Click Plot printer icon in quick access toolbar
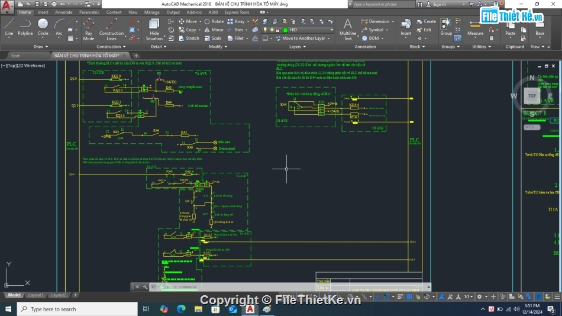 54,4
